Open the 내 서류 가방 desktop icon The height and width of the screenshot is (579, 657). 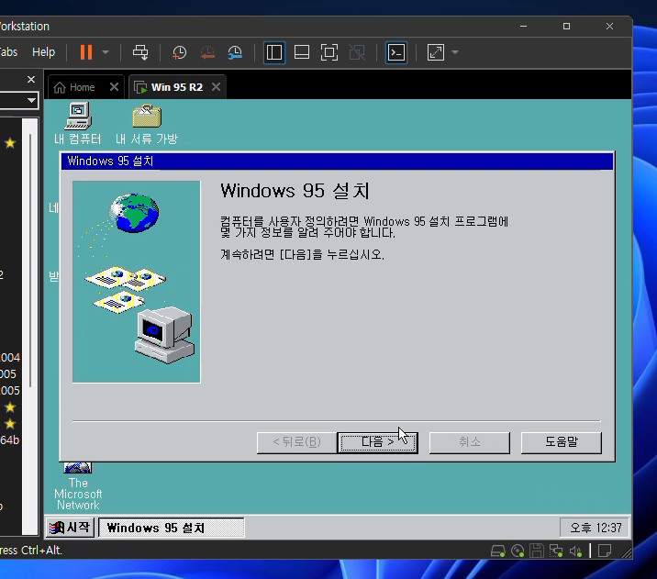(147, 124)
